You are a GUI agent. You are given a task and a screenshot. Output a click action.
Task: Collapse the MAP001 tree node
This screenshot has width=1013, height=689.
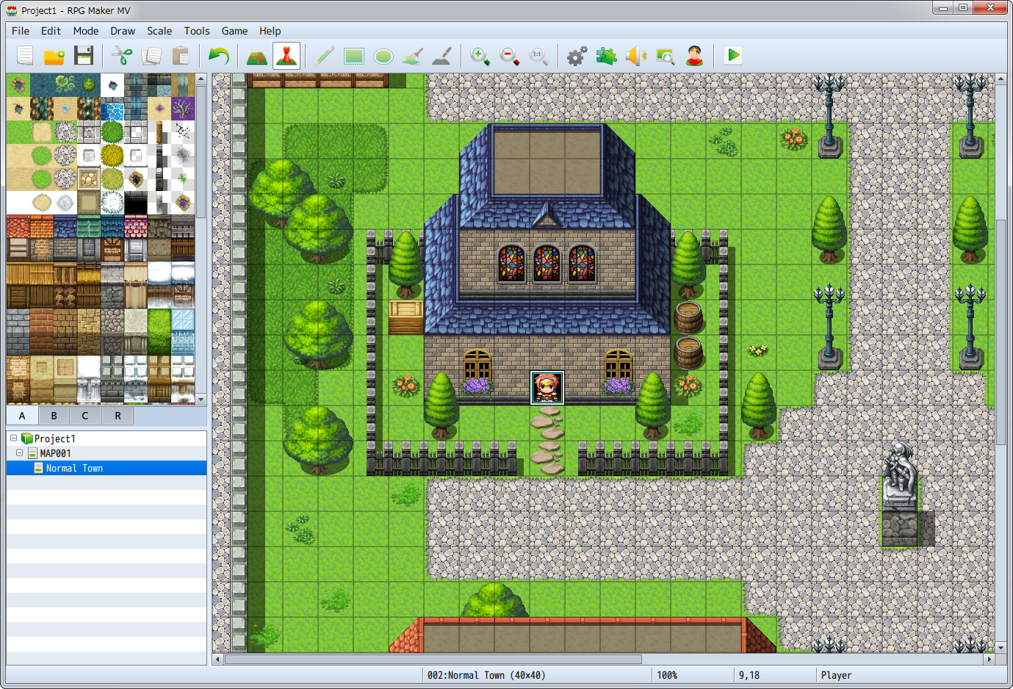tap(19, 453)
